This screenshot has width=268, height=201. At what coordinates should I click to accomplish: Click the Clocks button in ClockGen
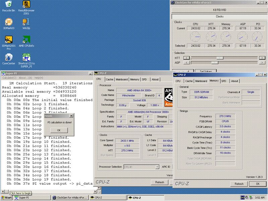pyautogui.click(x=219, y=16)
